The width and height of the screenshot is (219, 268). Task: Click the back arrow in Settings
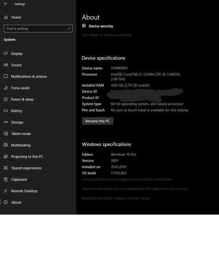[6, 4]
